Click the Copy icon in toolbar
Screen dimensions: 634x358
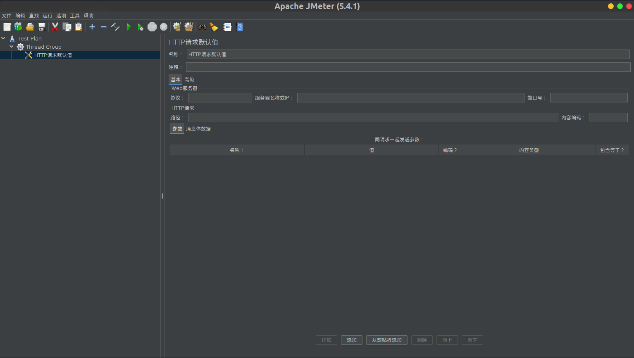click(x=67, y=27)
